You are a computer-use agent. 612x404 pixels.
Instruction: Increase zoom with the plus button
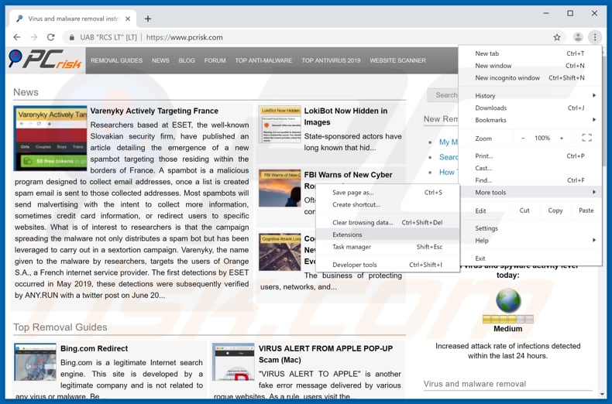click(563, 138)
